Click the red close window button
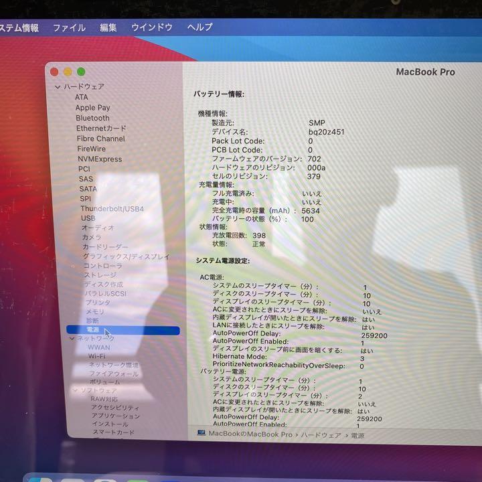Screen dimensions: 482x482 pyautogui.click(x=54, y=72)
